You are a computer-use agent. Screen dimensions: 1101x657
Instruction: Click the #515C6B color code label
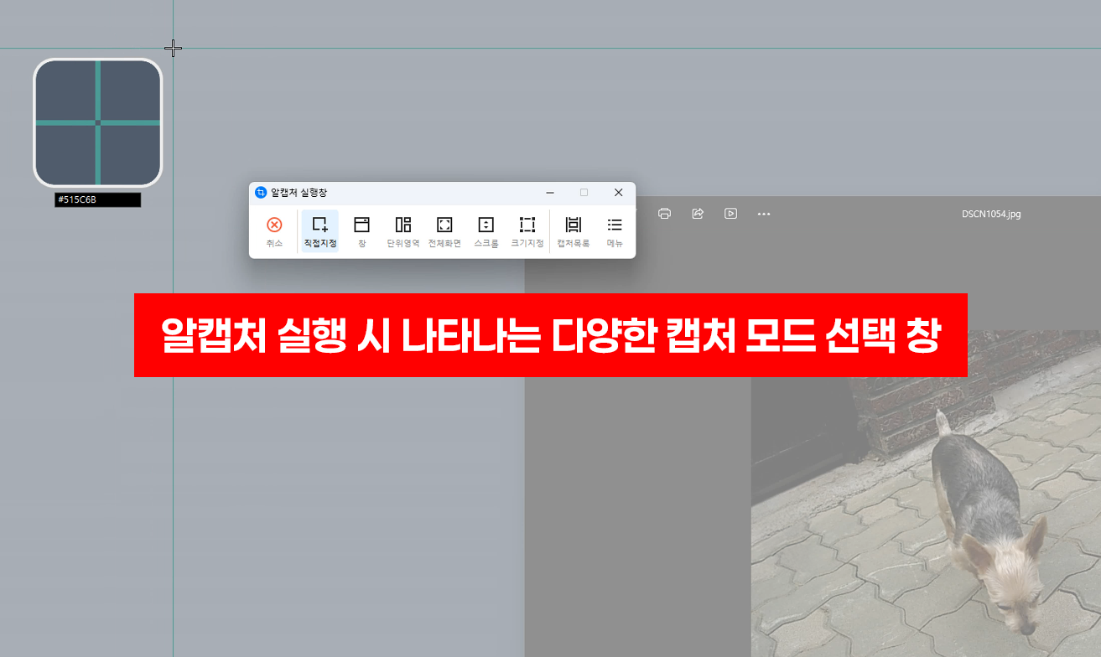tap(97, 200)
